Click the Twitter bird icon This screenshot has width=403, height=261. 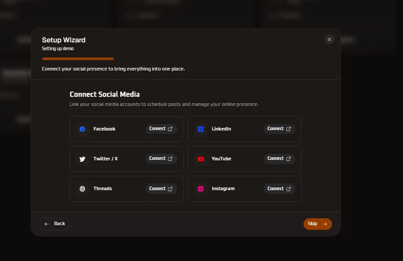pos(82,159)
